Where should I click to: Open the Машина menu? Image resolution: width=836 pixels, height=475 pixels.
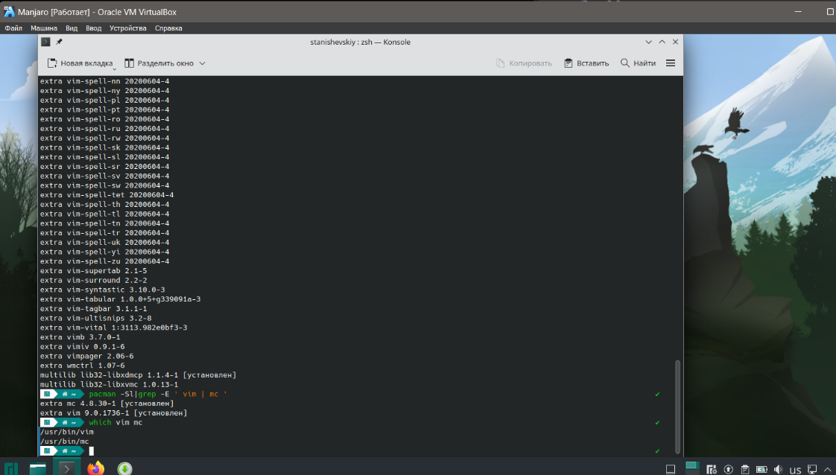pos(44,28)
